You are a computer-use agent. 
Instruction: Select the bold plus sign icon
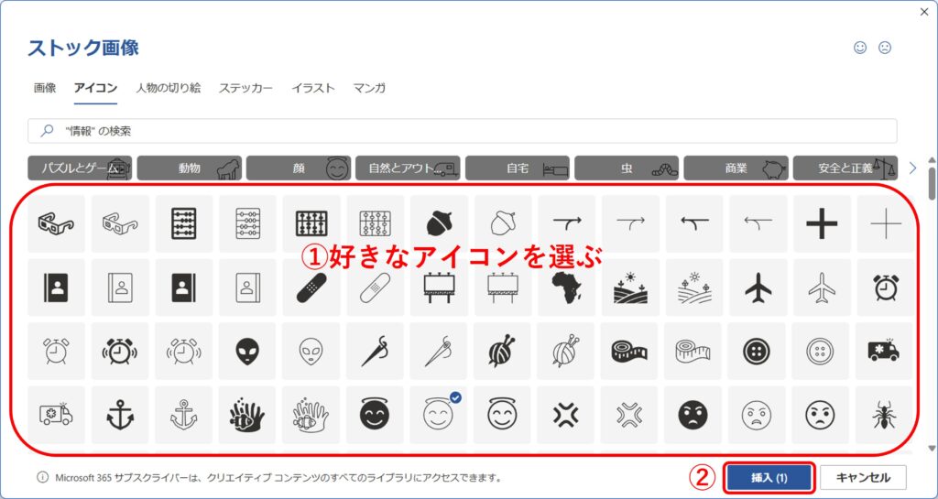click(x=822, y=223)
